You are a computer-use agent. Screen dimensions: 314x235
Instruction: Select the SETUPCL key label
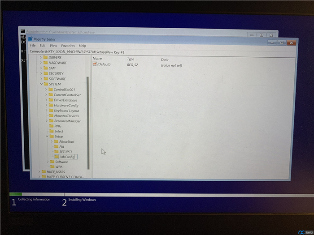[x=65, y=152]
